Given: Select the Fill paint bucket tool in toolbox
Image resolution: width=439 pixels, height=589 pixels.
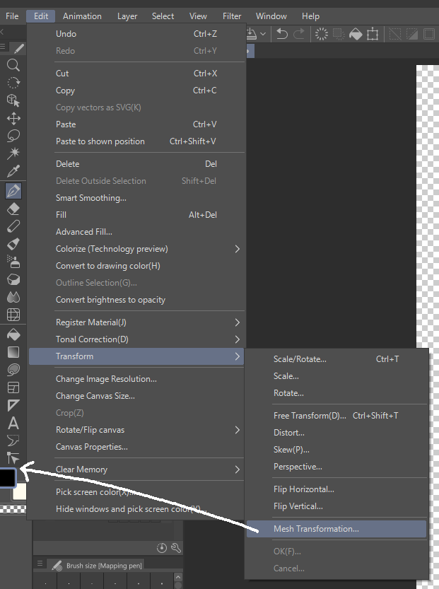Looking at the screenshot, I should pos(13,334).
